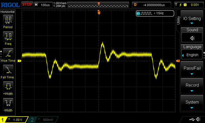Screen dimensions: 205x123
Task: Click the trigger source channel 1 badge
Action: point(185,5)
